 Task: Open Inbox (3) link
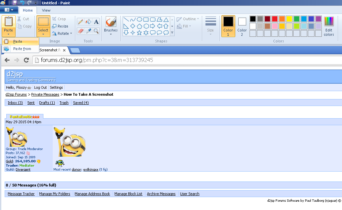(15, 103)
